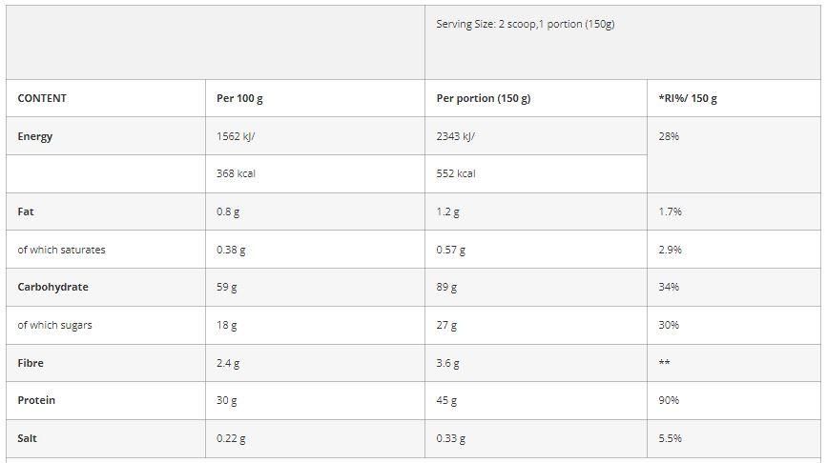Select the CONTENT column header

(x=42, y=98)
